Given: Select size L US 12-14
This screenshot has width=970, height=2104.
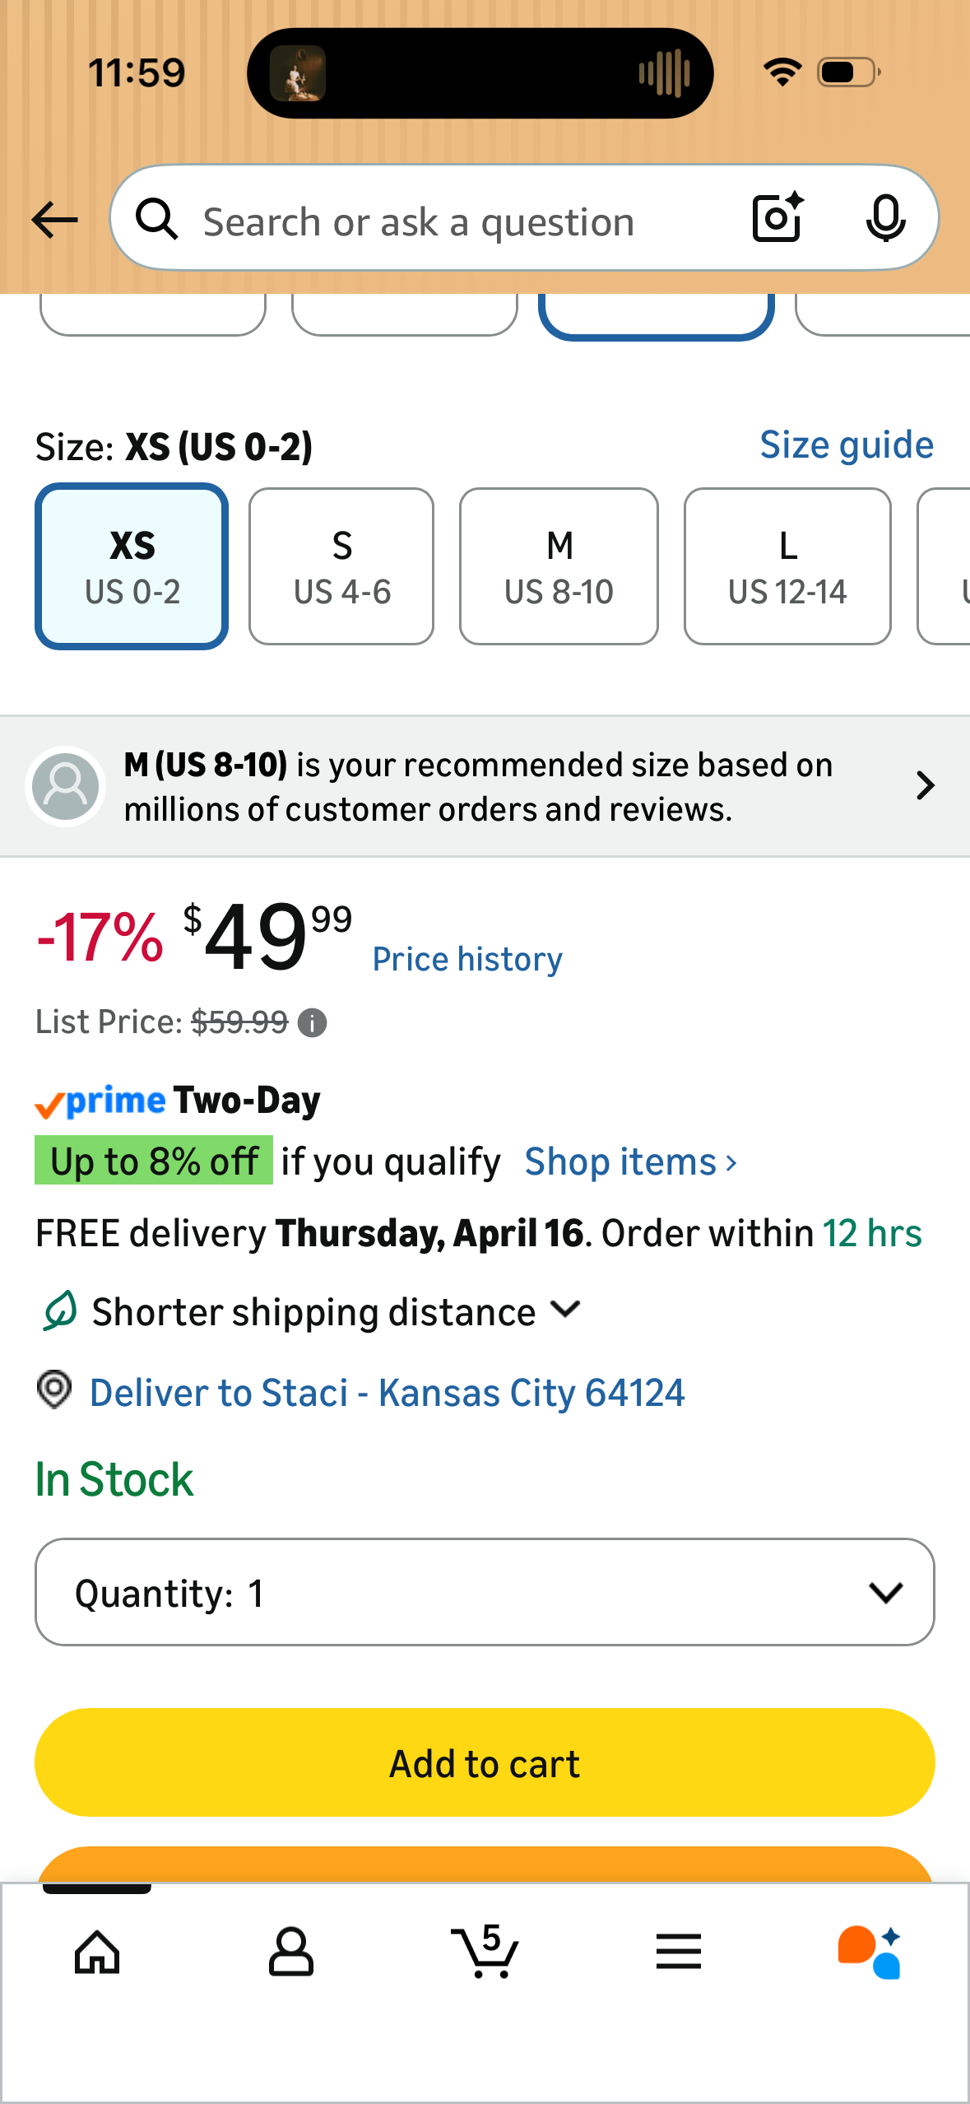Looking at the screenshot, I should click(787, 566).
